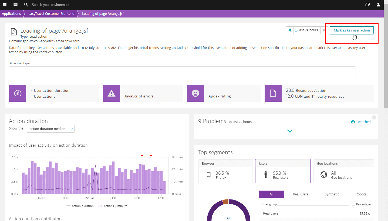Click the Filter user types input field
The width and height of the screenshot is (388, 221).
(182, 70)
